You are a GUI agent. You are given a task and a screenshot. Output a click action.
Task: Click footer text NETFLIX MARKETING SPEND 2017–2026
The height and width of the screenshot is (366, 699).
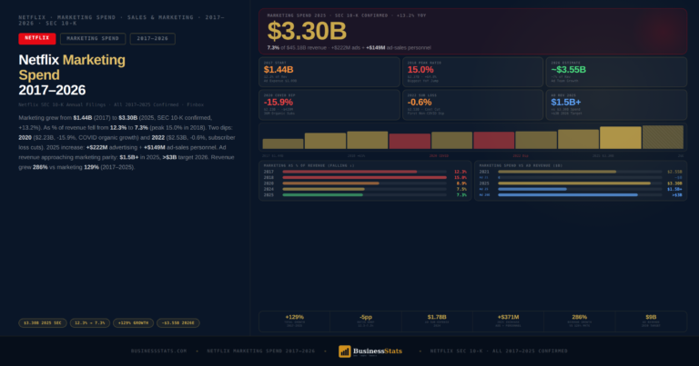[261, 351]
